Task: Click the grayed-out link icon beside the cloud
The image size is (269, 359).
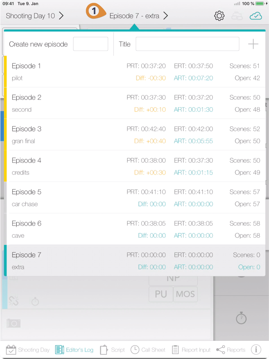Action: (x=237, y=16)
